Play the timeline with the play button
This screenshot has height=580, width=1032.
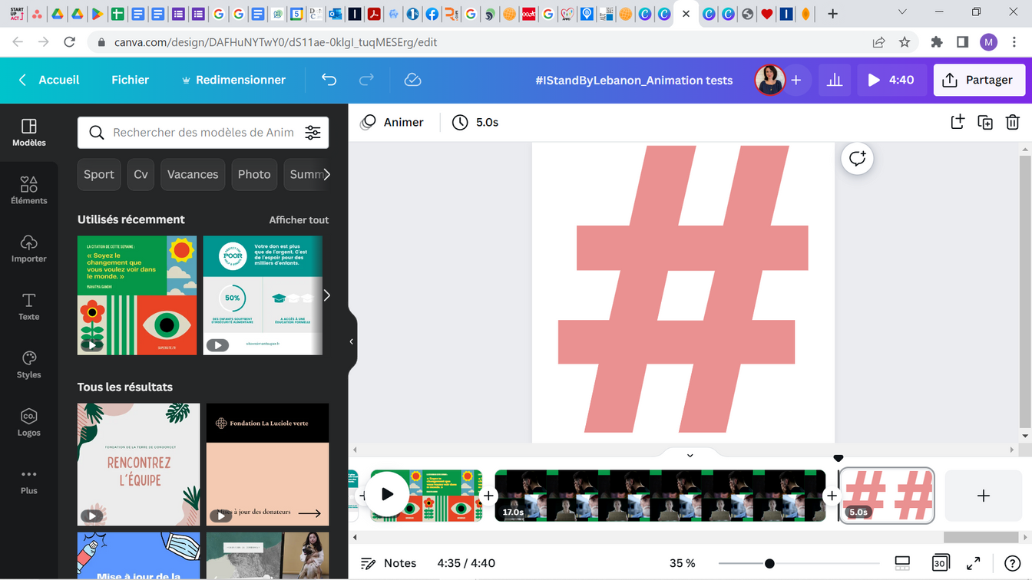387,495
